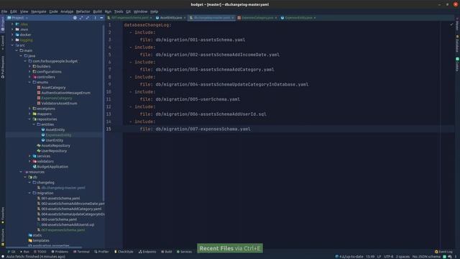Open the Terminal tool window

tap(81, 252)
